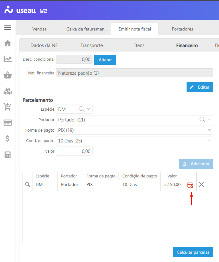Image resolution: width=219 pixels, height=262 pixels.
Task: Delete the DM installment row with X
Action: [202, 184]
